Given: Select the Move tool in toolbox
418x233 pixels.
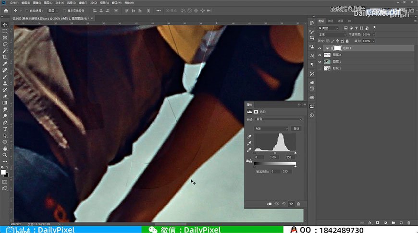Looking at the screenshot, I should (x=5, y=24).
